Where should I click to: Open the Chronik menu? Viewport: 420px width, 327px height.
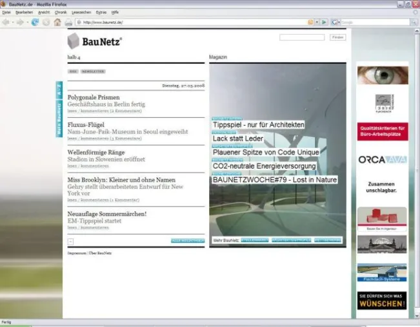click(61, 12)
